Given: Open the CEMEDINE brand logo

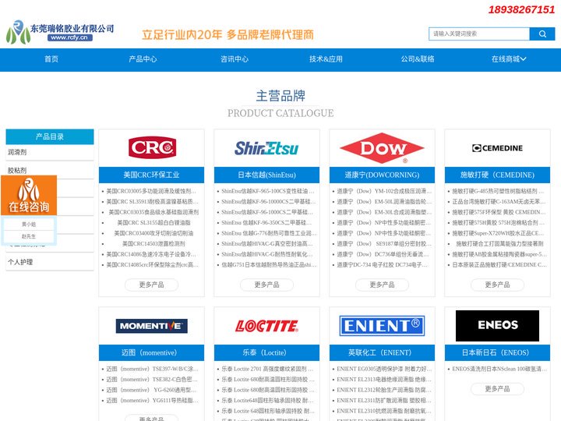Looking at the screenshot, I should (x=497, y=148).
